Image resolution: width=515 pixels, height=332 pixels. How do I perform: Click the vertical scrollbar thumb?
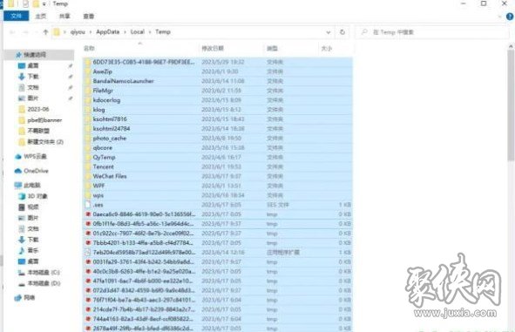[511, 105]
